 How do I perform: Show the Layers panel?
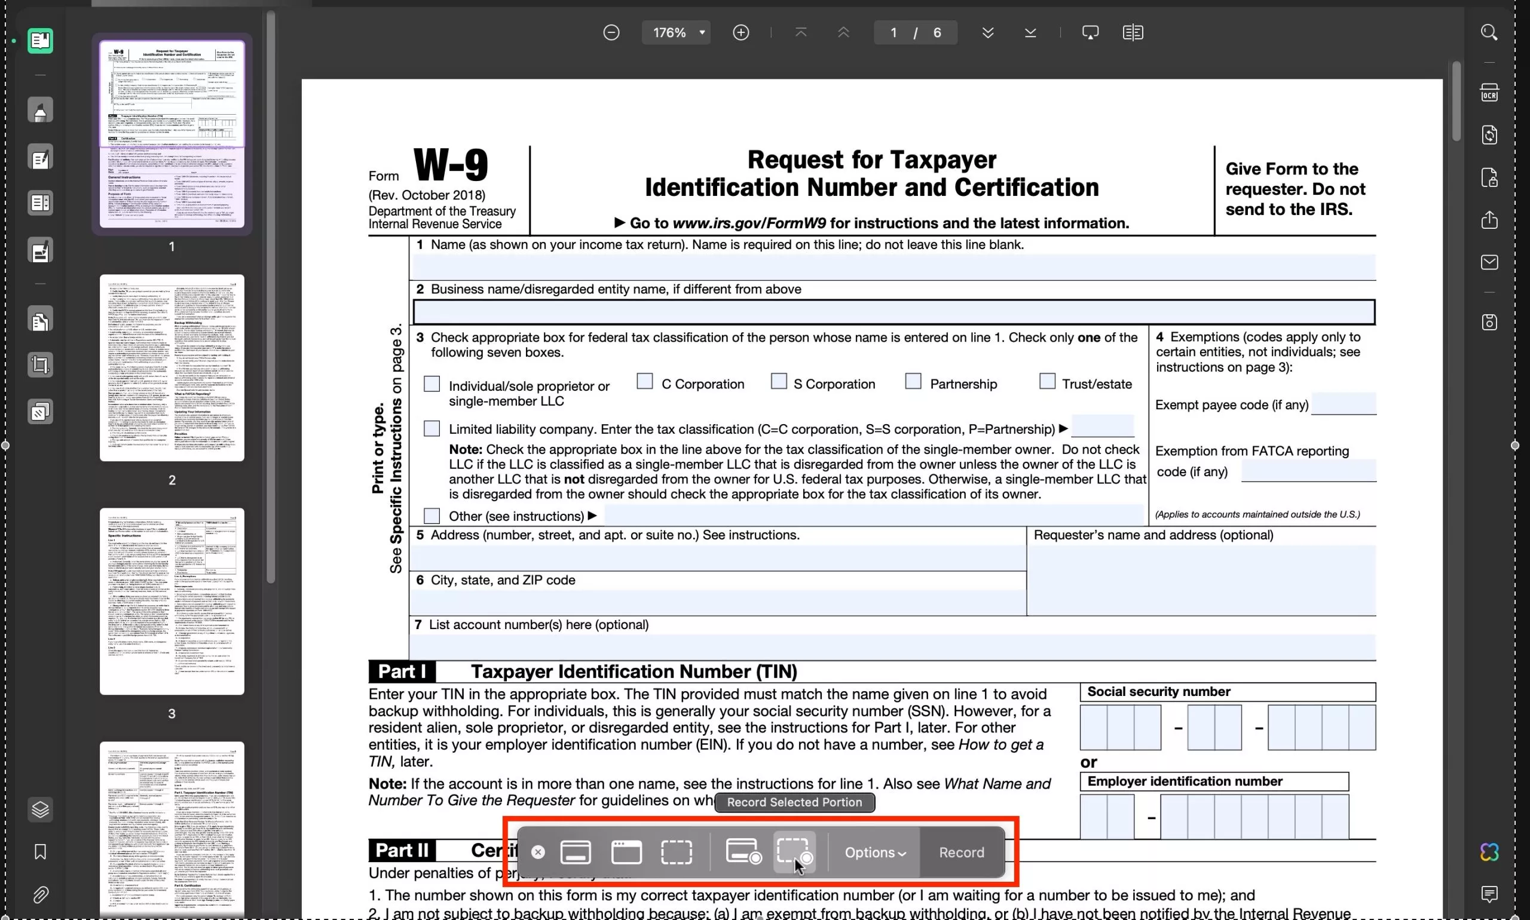click(40, 809)
